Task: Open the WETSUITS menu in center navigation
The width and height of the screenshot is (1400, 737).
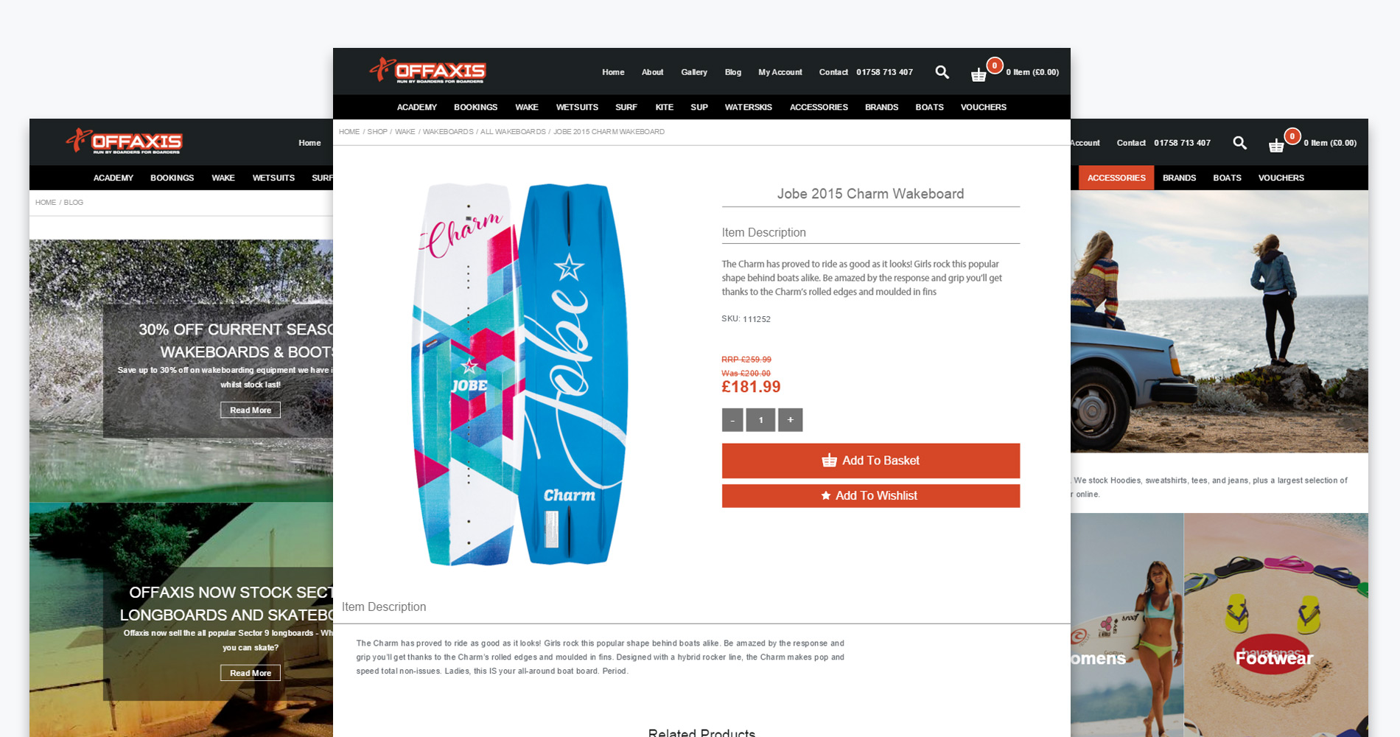Action: [577, 107]
